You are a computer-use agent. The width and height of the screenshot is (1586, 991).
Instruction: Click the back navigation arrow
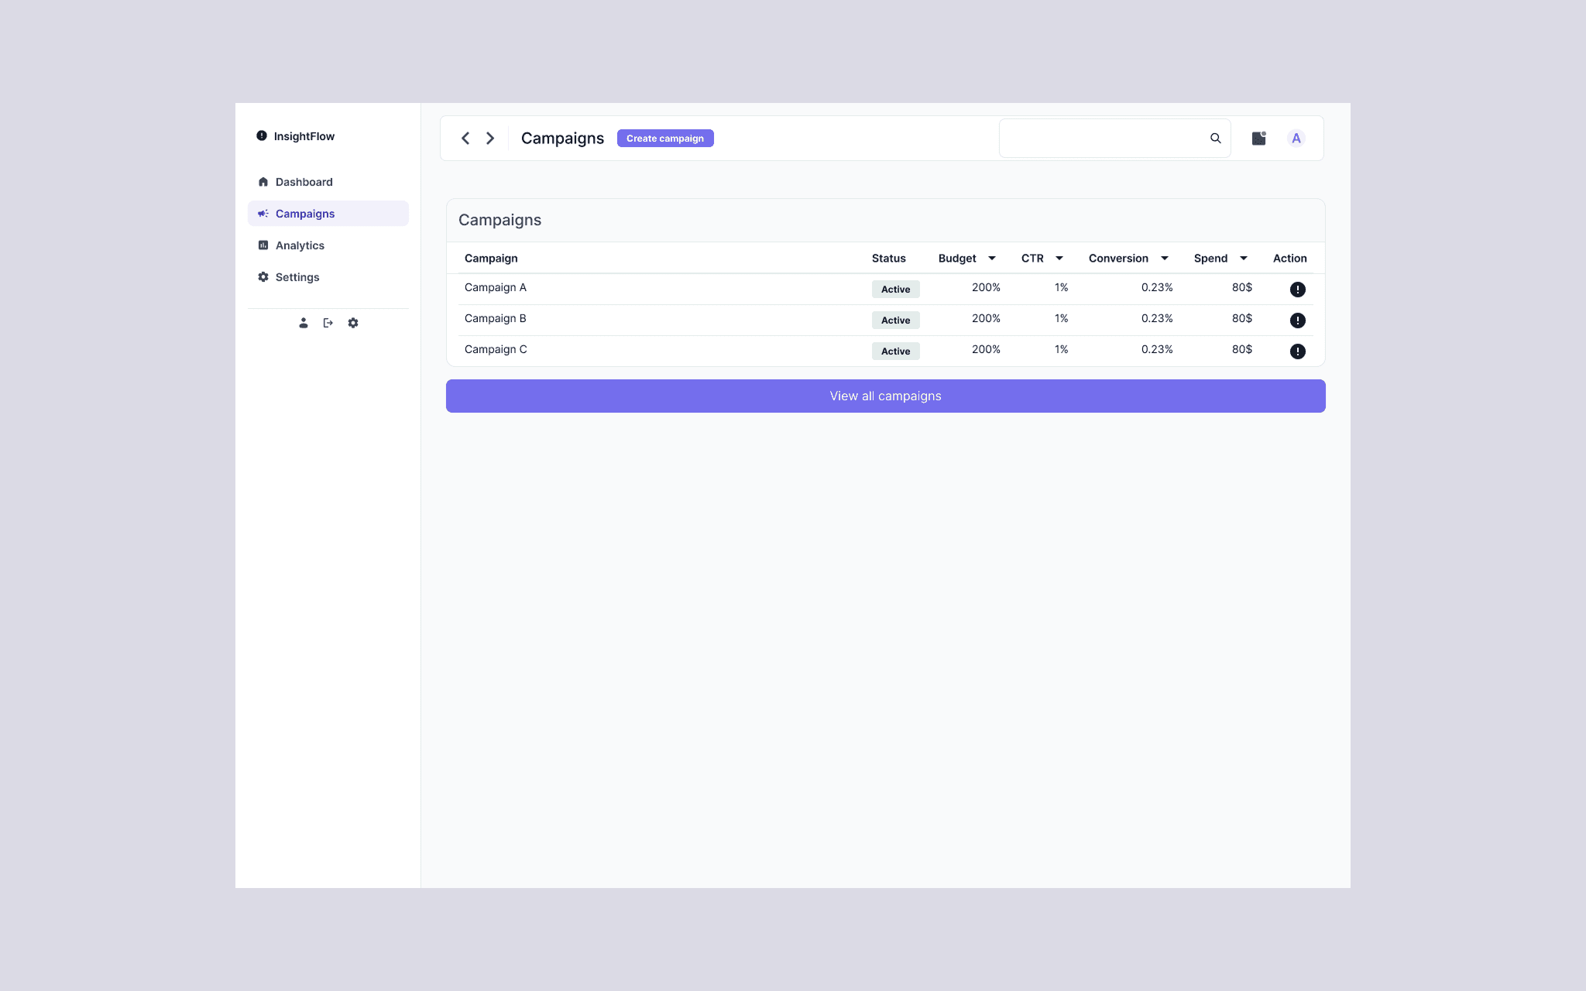point(465,138)
